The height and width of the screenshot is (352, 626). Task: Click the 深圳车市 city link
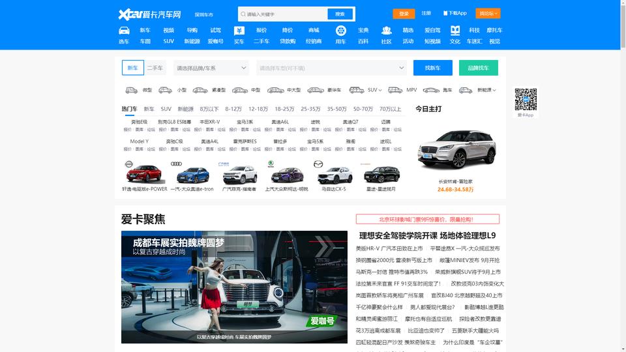tap(203, 14)
